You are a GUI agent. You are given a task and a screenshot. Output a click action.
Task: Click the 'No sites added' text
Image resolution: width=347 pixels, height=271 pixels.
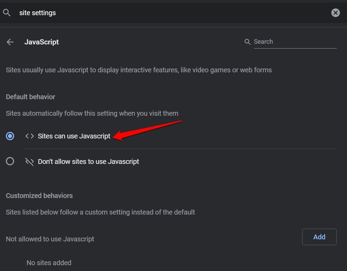(x=49, y=263)
